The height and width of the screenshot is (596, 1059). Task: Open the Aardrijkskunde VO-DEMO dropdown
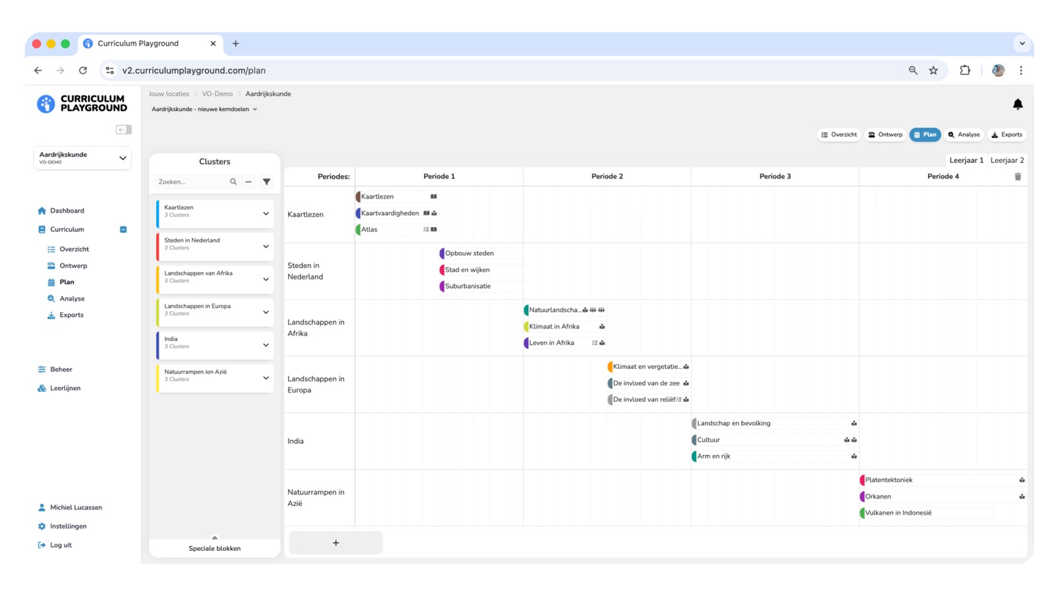click(x=82, y=158)
